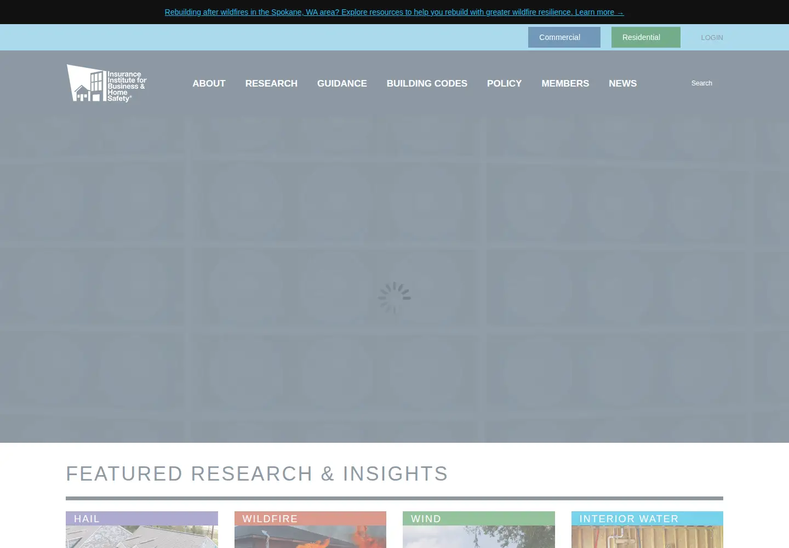Image resolution: width=789 pixels, height=548 pixels.
Task: Open the LOGIN link
Action: [x=712, y=37]
